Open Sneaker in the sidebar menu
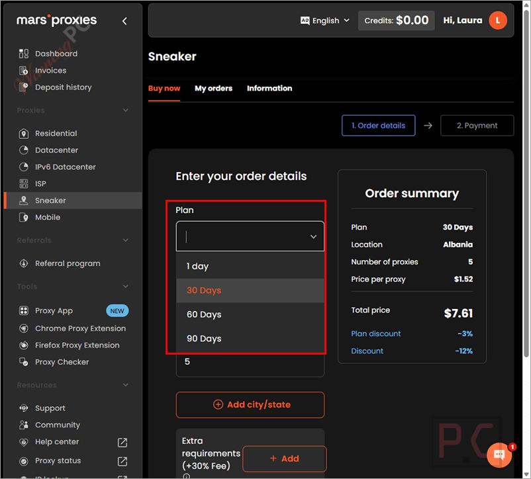The width and height of the screenshot is (531, 479). click(x=73, y=200)
